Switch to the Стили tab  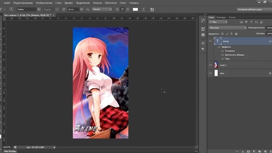point(232,17)
